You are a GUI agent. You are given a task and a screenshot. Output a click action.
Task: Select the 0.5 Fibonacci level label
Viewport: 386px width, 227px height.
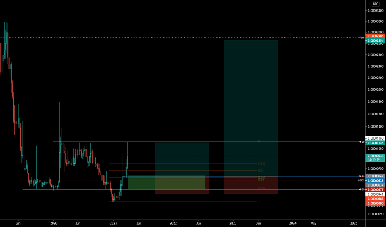click(x=260, y=170)
